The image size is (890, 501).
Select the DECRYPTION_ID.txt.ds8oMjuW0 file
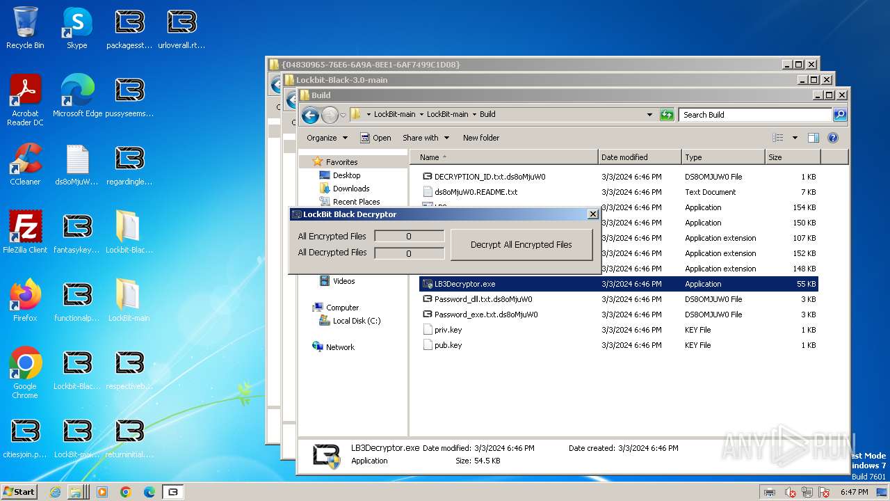tap(619, 177)
